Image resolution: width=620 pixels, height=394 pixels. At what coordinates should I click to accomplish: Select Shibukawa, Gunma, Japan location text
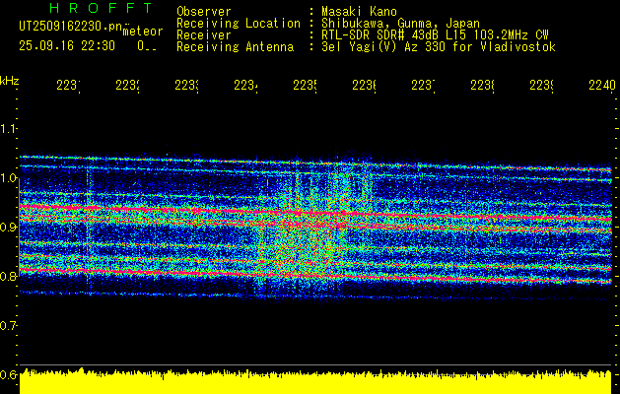400,24
